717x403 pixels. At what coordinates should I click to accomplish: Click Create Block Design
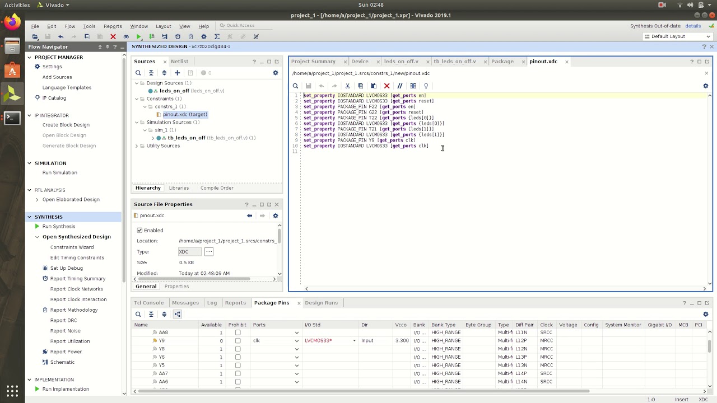point(66,125)
